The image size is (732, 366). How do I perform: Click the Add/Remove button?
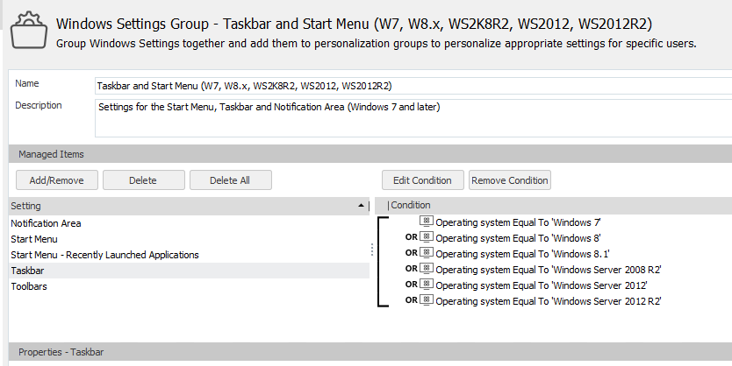56,180
